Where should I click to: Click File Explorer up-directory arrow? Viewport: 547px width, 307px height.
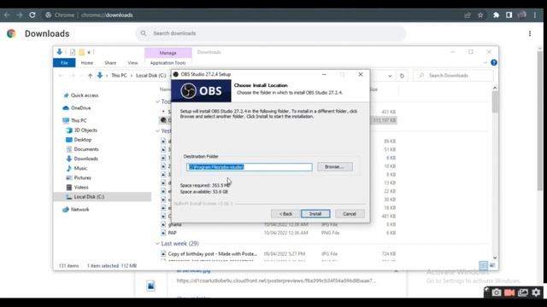point(90,76)
